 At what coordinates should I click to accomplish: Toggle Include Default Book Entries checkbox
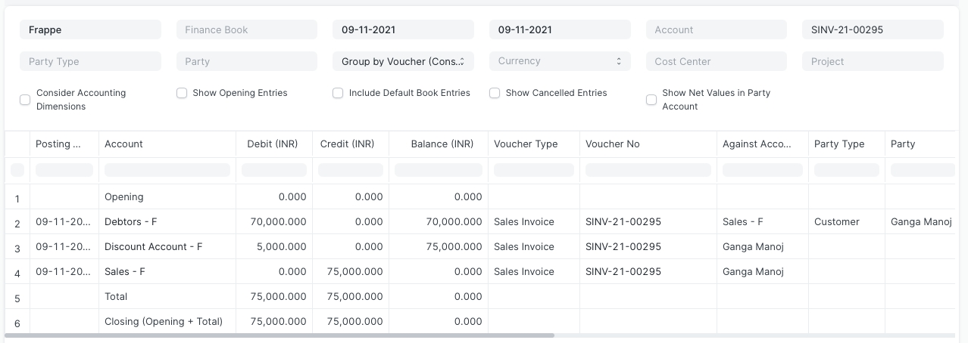click(x=339, y=93)
